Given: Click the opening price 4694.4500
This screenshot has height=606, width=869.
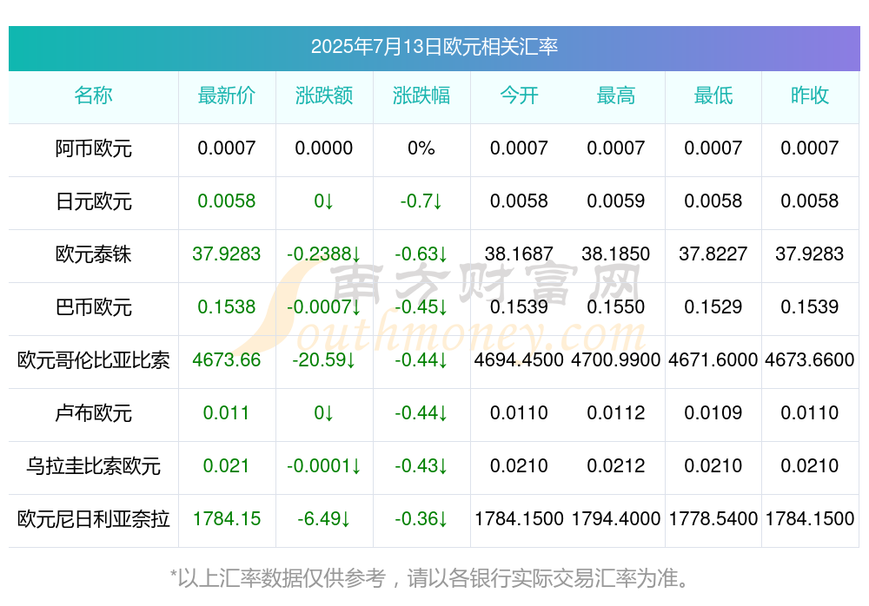Looking at the screenshot, I should tap(519, 360).
